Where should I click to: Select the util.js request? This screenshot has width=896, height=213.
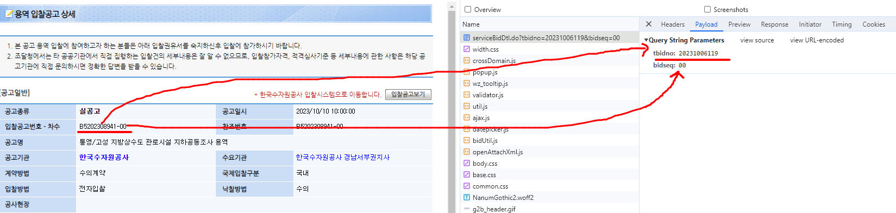tap(550, 106)
